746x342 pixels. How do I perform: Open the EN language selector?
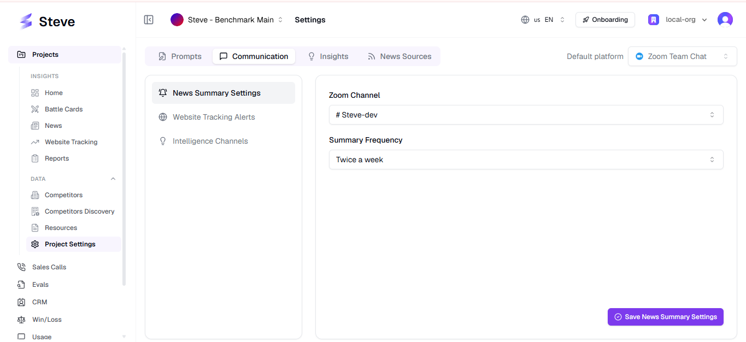543,20
